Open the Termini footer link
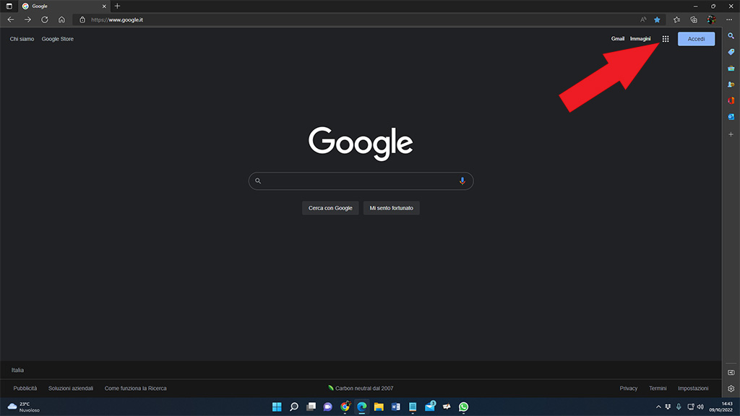Screen dimensions: 740x416 (x=658, y=388)
